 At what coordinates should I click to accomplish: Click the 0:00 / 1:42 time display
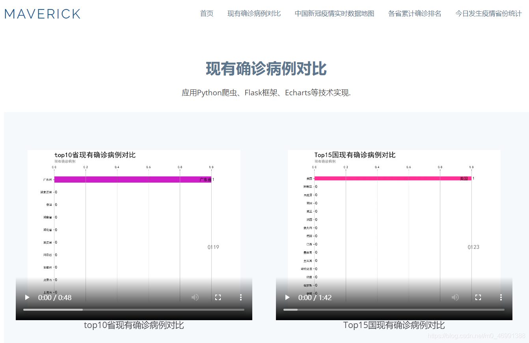coord(315,297)
